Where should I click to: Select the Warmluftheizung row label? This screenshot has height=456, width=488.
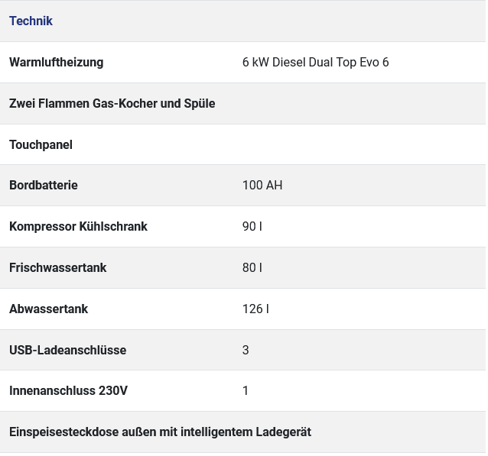[57, 62]
